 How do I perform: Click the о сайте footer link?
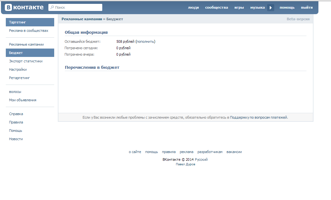pos(135,152)
